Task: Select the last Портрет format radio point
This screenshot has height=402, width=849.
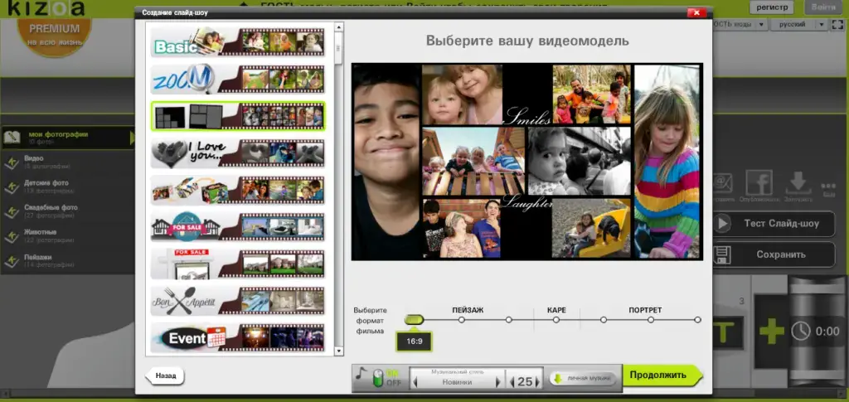Action: click(697, 319)
